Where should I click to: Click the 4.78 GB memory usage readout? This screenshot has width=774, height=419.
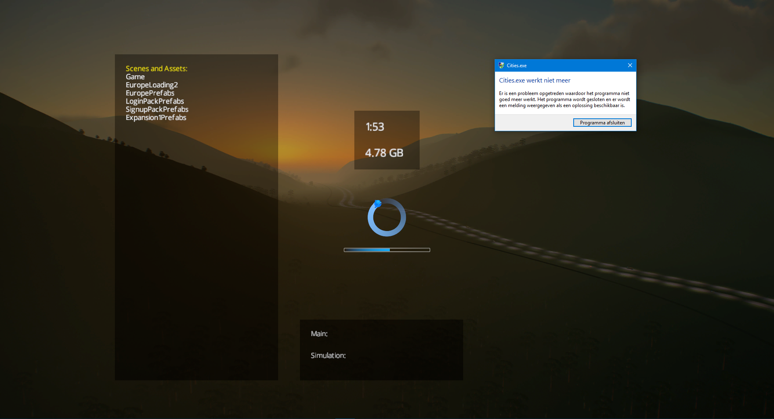point(384,153)
